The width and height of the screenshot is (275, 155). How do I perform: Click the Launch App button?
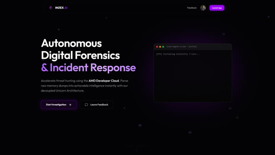(x=217, y=8)
